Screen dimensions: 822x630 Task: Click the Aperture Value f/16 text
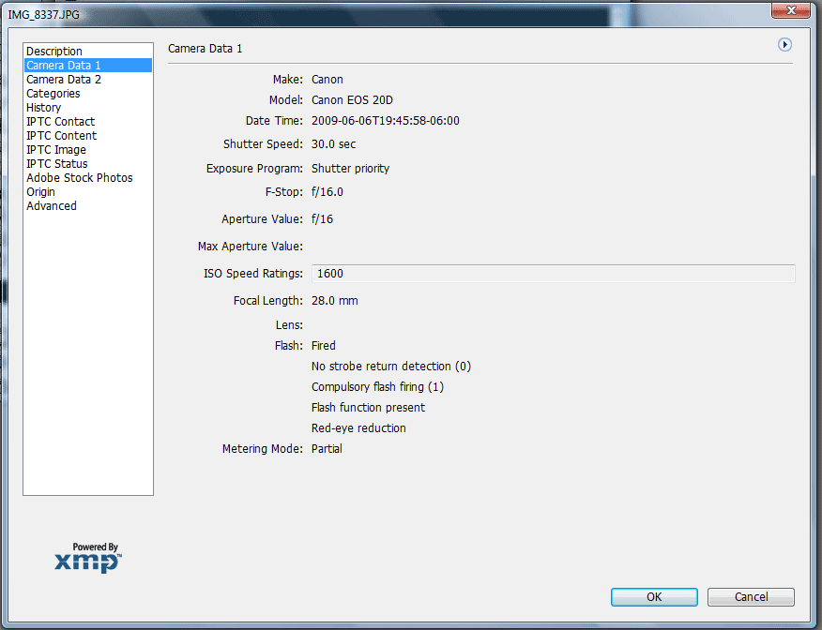pyautogui.click(x=322, y=219)
